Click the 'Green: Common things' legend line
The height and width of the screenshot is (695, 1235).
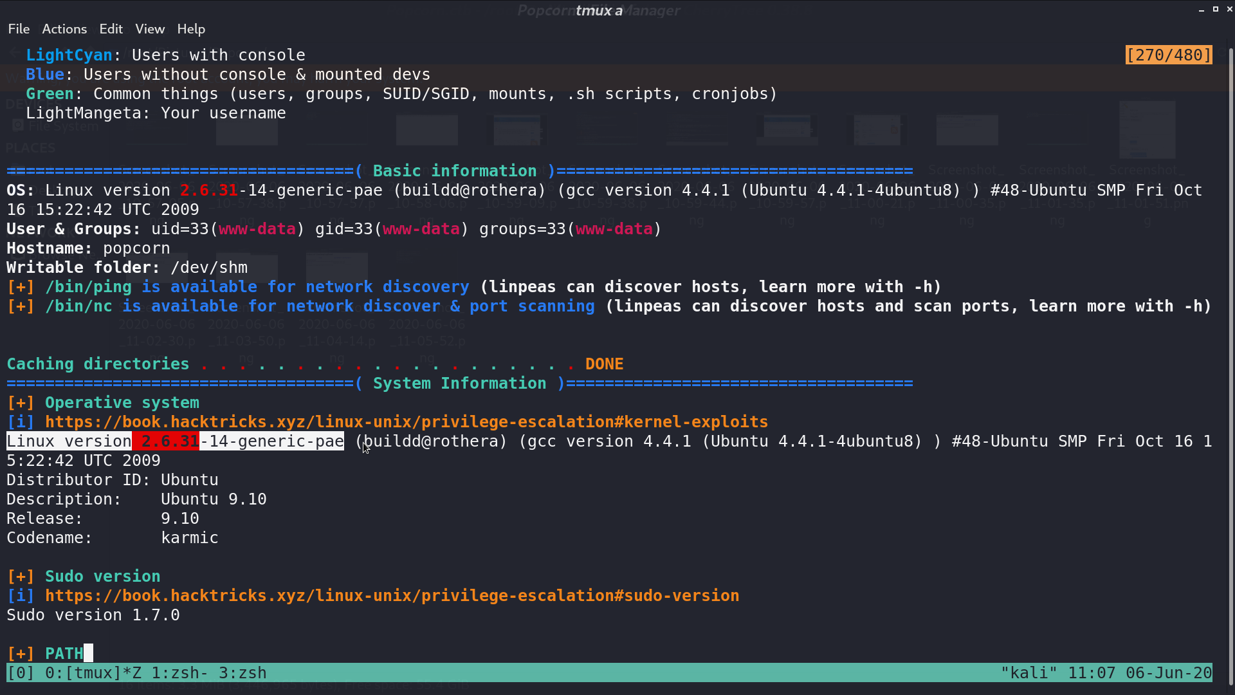[401, 94]
